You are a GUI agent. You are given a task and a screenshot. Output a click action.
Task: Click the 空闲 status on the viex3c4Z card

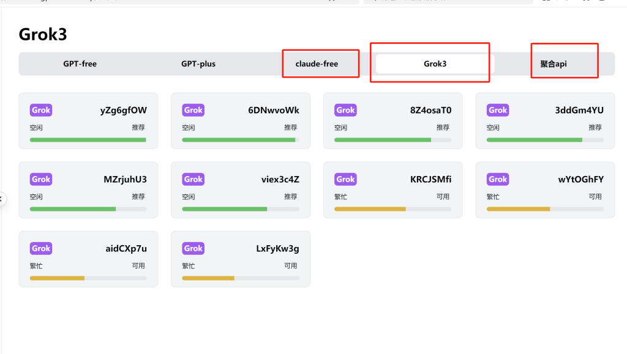coord(189,197)
